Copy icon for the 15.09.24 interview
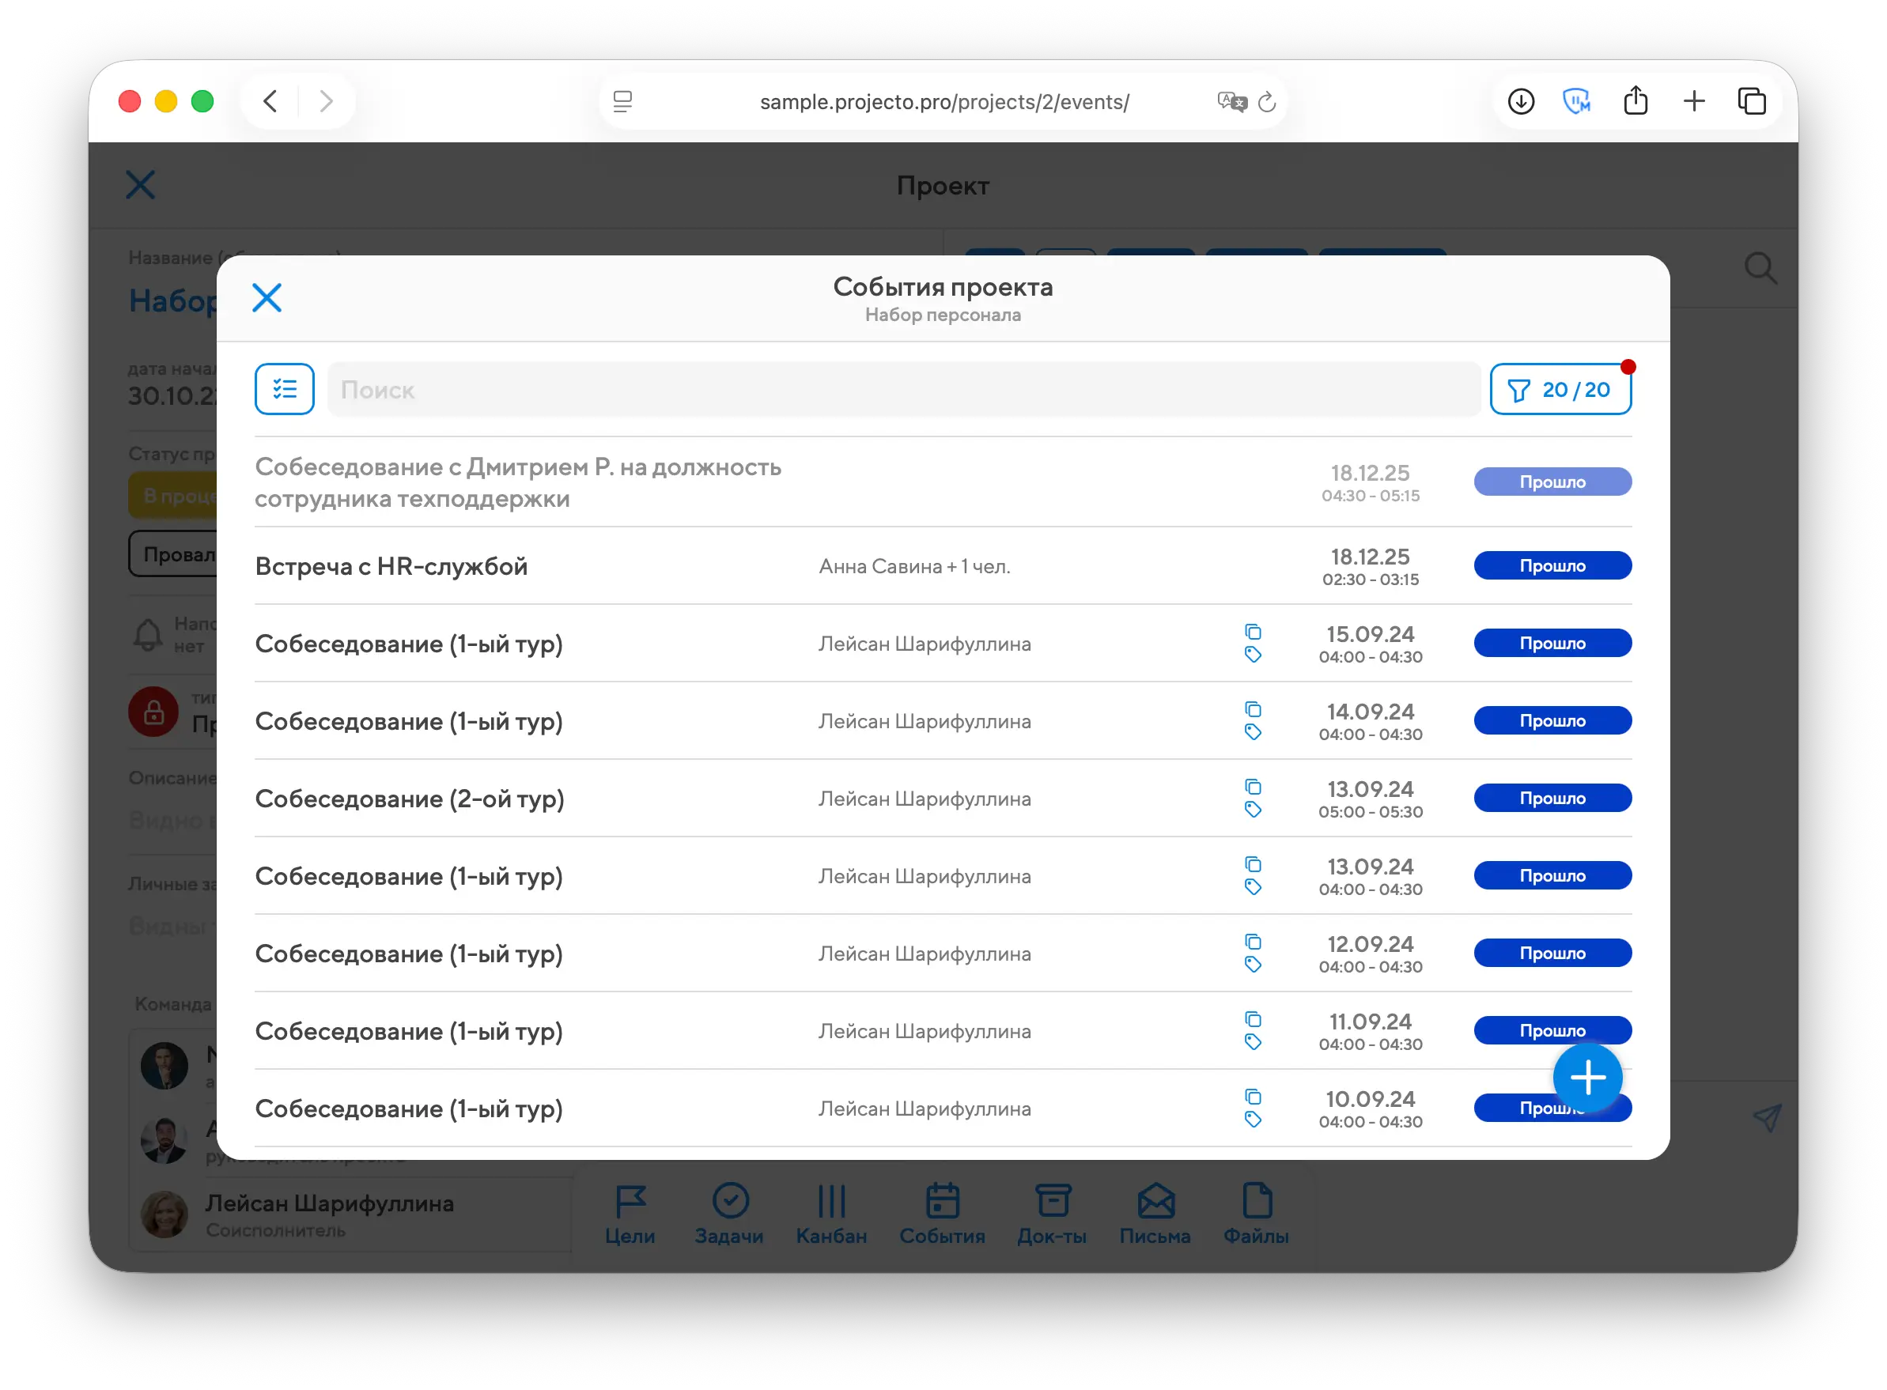The image size is (1887, 1390). pyautogui.click(x=1253, y=632)
